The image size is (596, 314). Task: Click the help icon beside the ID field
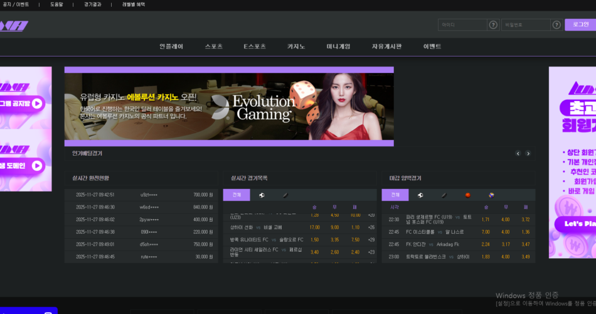[x=493, y=25]
